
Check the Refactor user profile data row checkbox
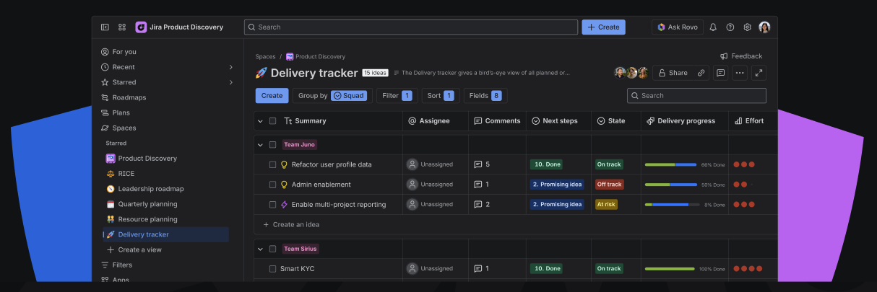pos(272,164)
